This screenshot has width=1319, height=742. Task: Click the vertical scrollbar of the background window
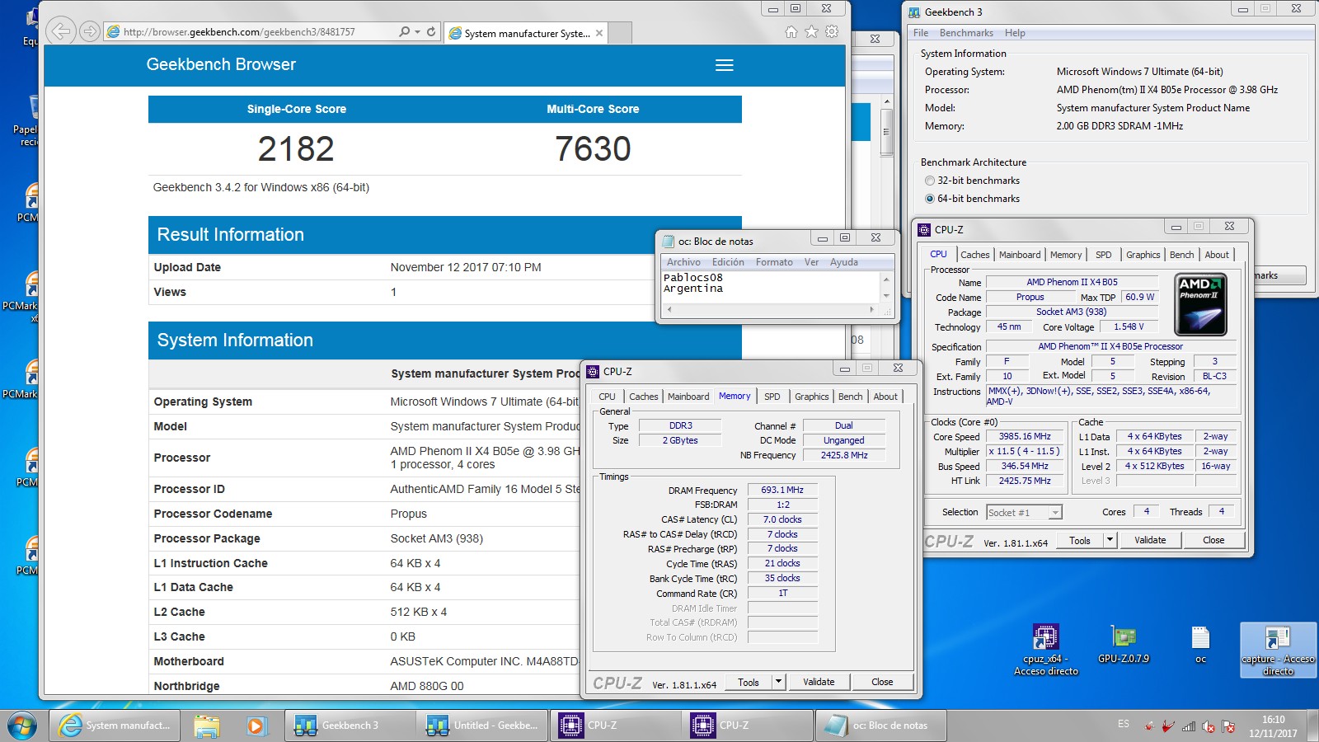coord(887,132)
